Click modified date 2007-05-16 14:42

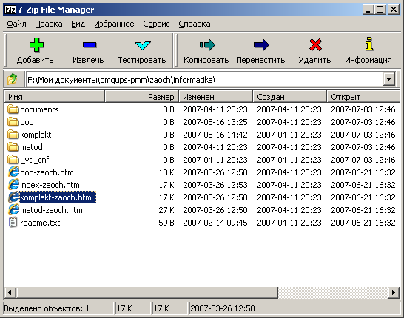click(215, 135)
